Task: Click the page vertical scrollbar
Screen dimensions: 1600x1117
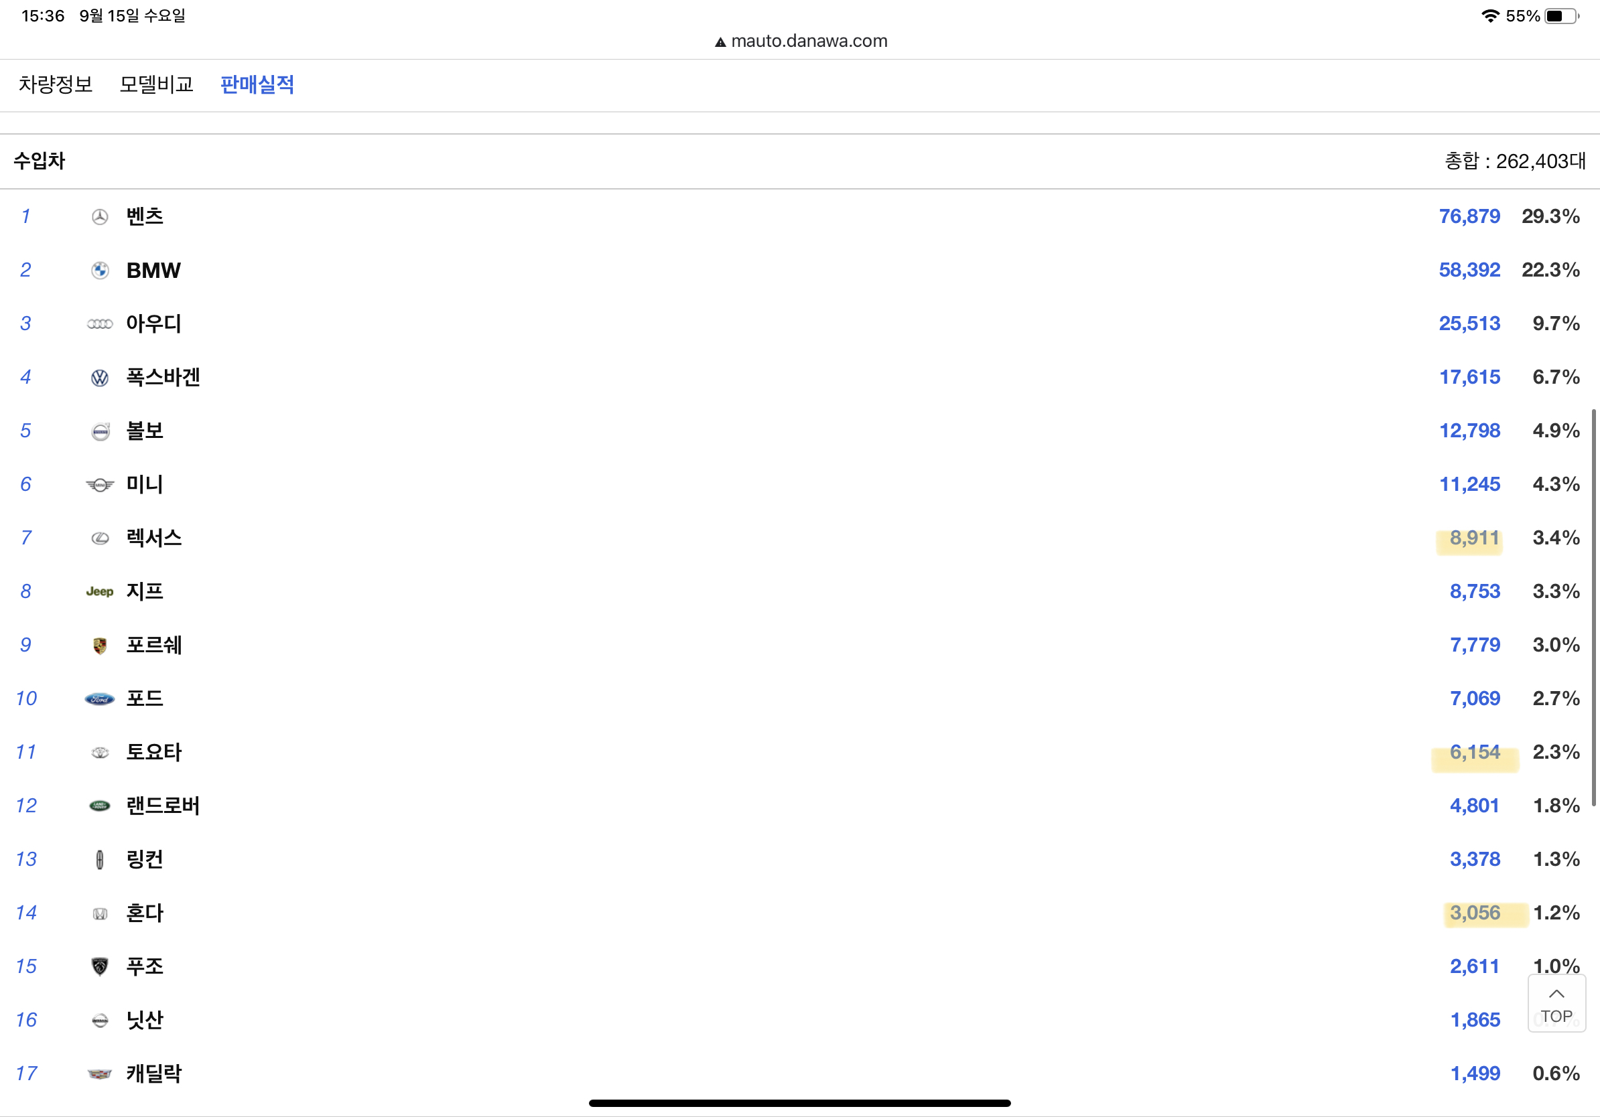Action: pos(1594,608)
